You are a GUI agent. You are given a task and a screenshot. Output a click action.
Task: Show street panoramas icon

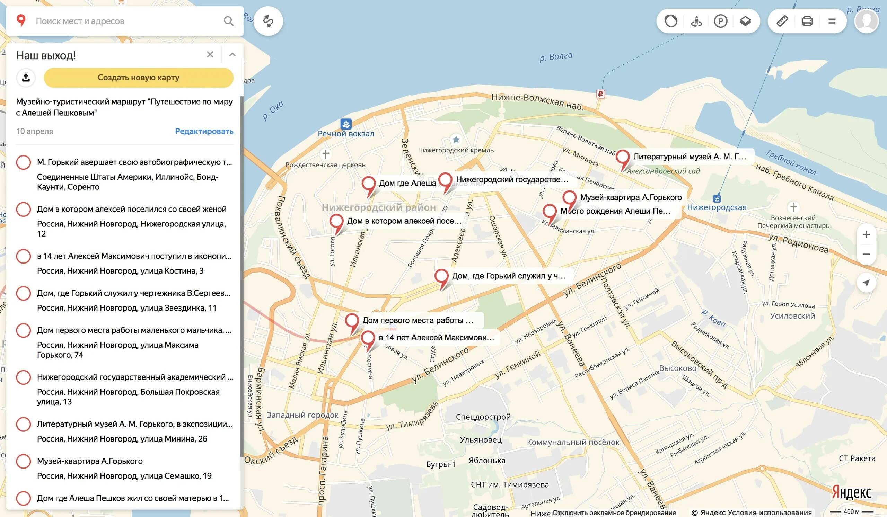(x=696, y=21)
